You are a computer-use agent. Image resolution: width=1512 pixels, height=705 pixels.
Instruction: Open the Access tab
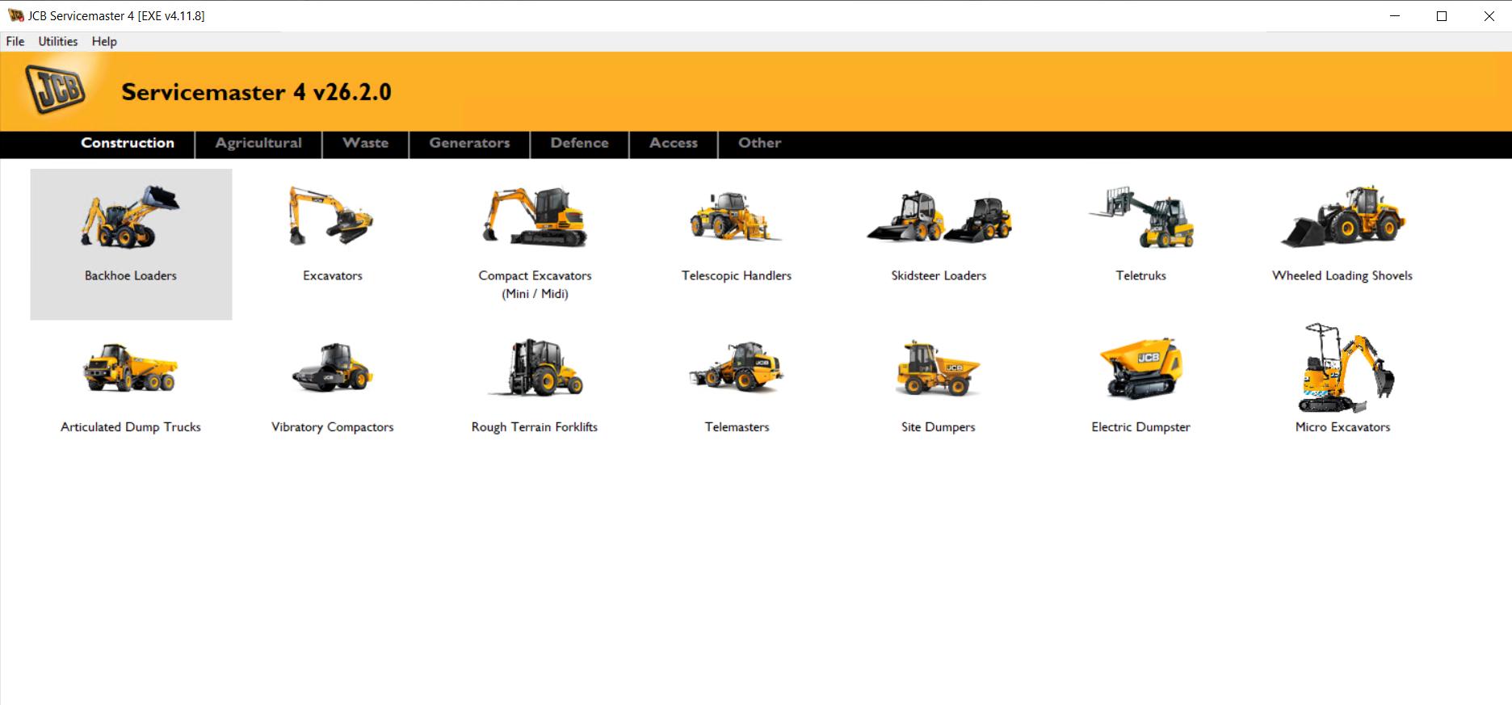coord(674,143)
